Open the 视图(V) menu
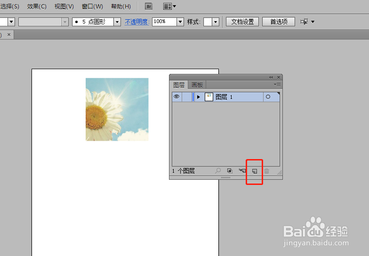The width and height of the screenshot is (369, 256). (64, 7)
